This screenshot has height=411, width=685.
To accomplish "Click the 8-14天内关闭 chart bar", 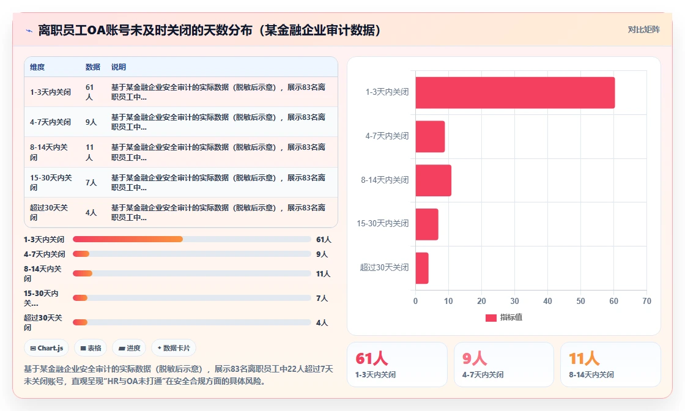I will 434,180.
